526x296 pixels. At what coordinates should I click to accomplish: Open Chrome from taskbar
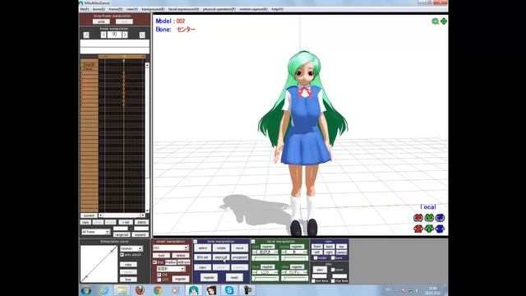pos(158,290)
